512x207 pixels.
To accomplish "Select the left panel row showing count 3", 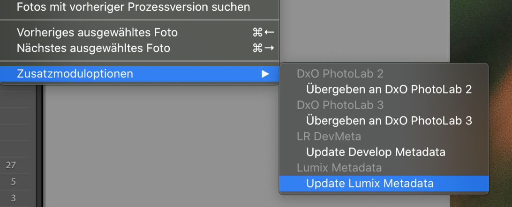I will tap(13, 198).
